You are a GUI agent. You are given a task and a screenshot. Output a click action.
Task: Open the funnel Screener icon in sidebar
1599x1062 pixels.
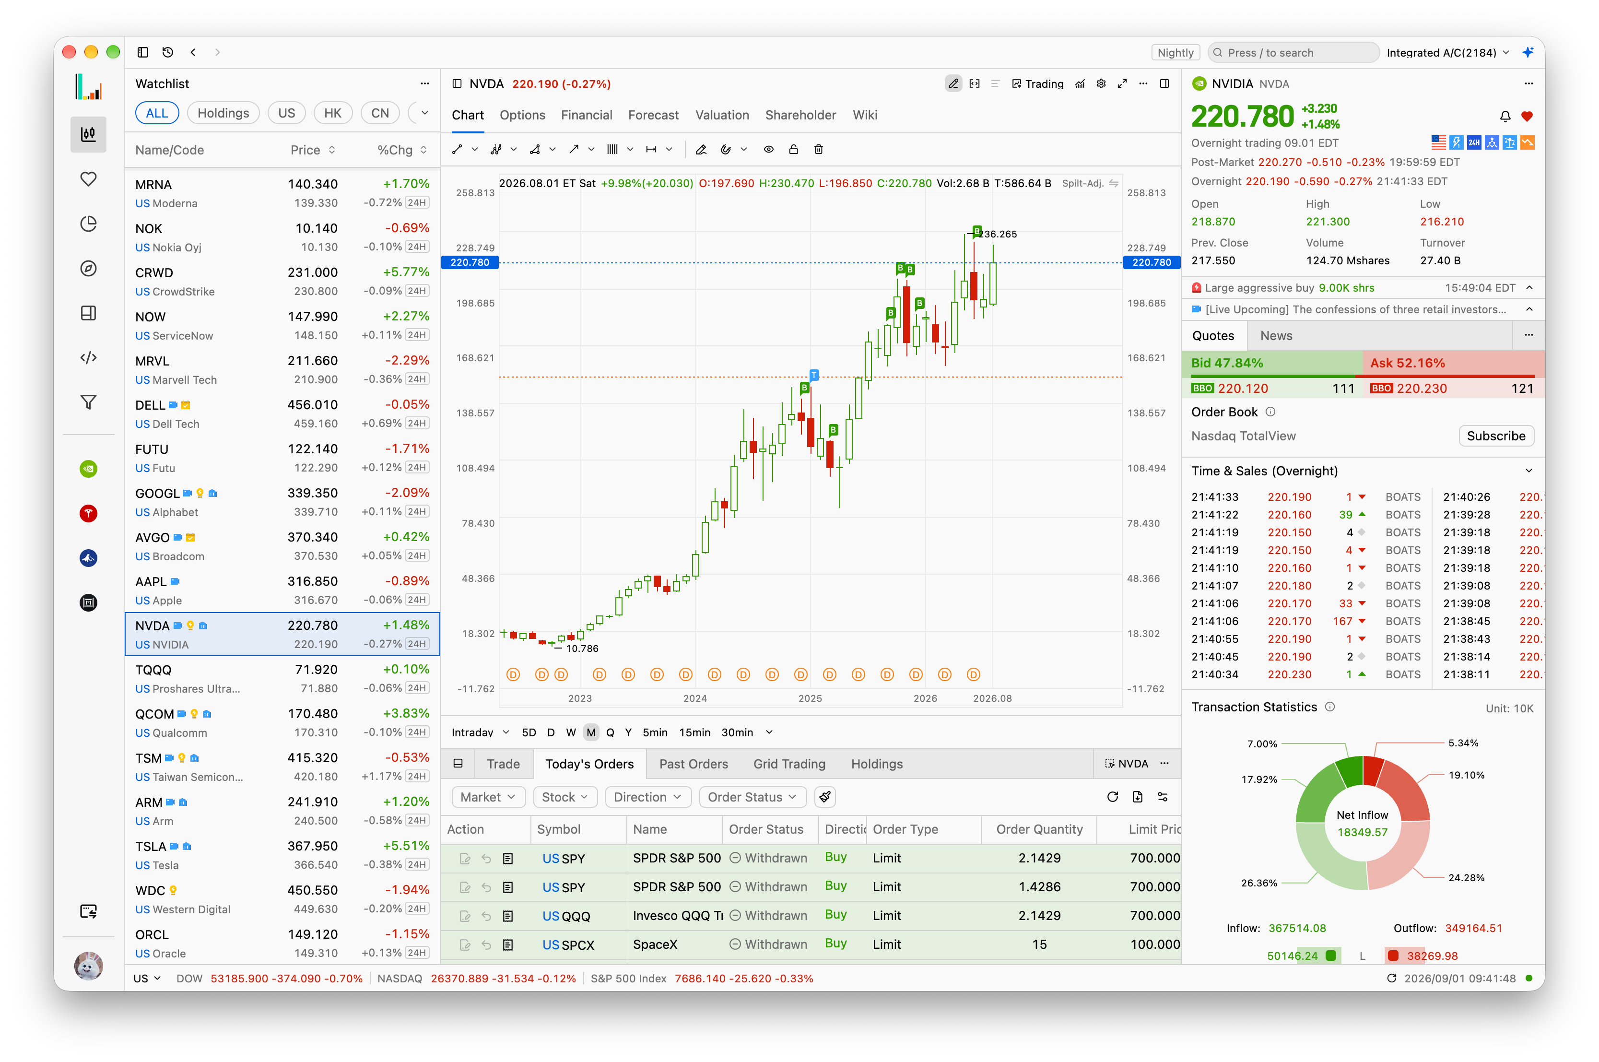pos(89,402)
